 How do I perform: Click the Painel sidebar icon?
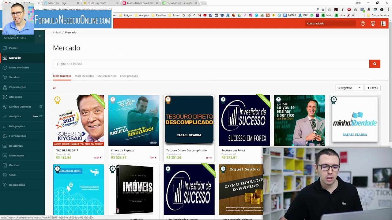point(5,48)
